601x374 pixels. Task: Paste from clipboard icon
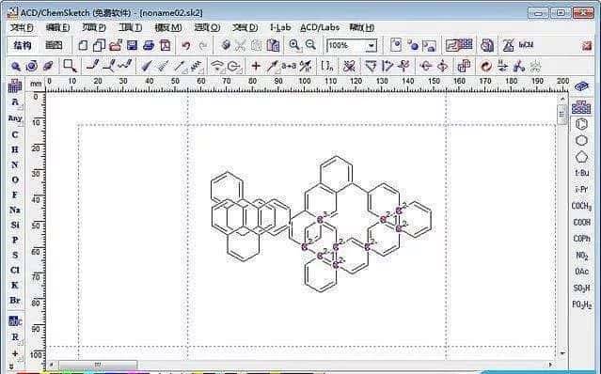tap(273, 45)
